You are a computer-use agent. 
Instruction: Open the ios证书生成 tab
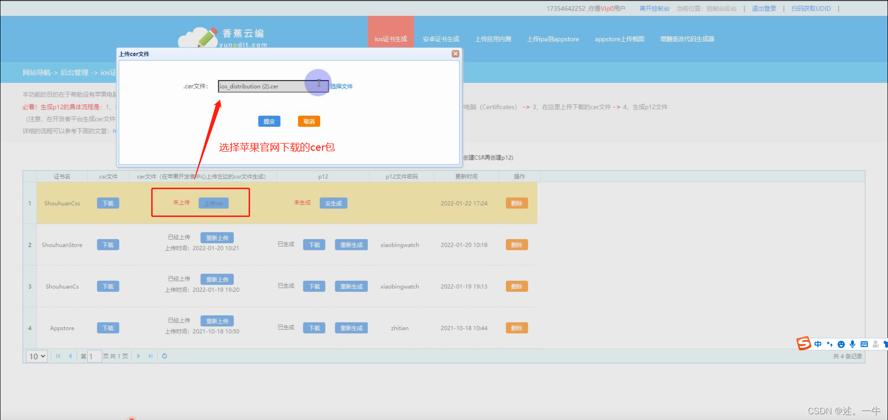pyautogui.click(x=391, y=39)
